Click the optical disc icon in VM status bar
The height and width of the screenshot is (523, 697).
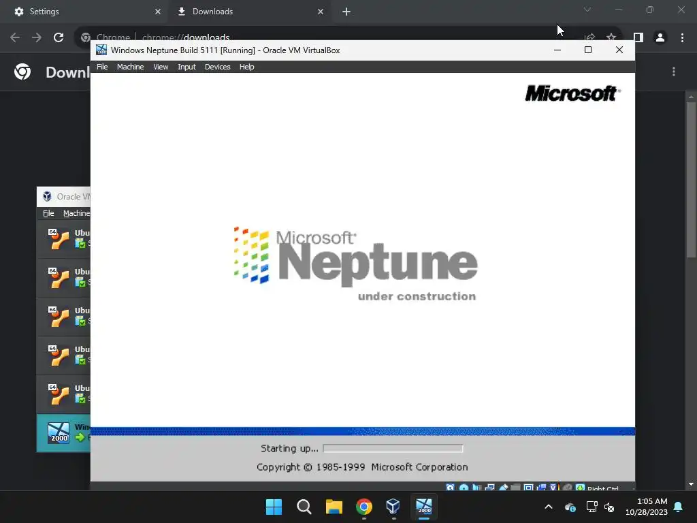pos(464,488)
